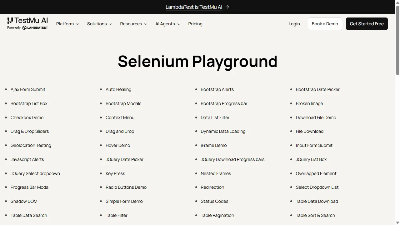Open the Progress Bar Modal demo

point(30,187)
